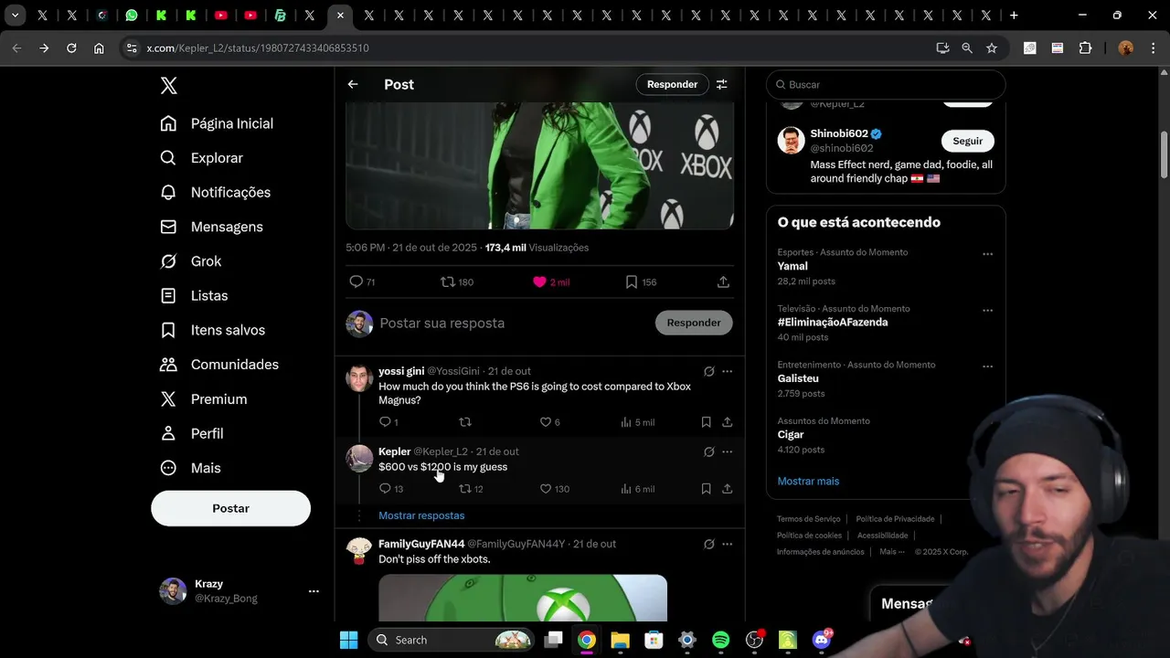
Task: Open Listas in sidebar
Action: [194, 295]
